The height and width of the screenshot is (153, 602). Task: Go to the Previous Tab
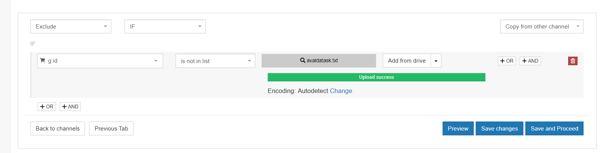111,128
